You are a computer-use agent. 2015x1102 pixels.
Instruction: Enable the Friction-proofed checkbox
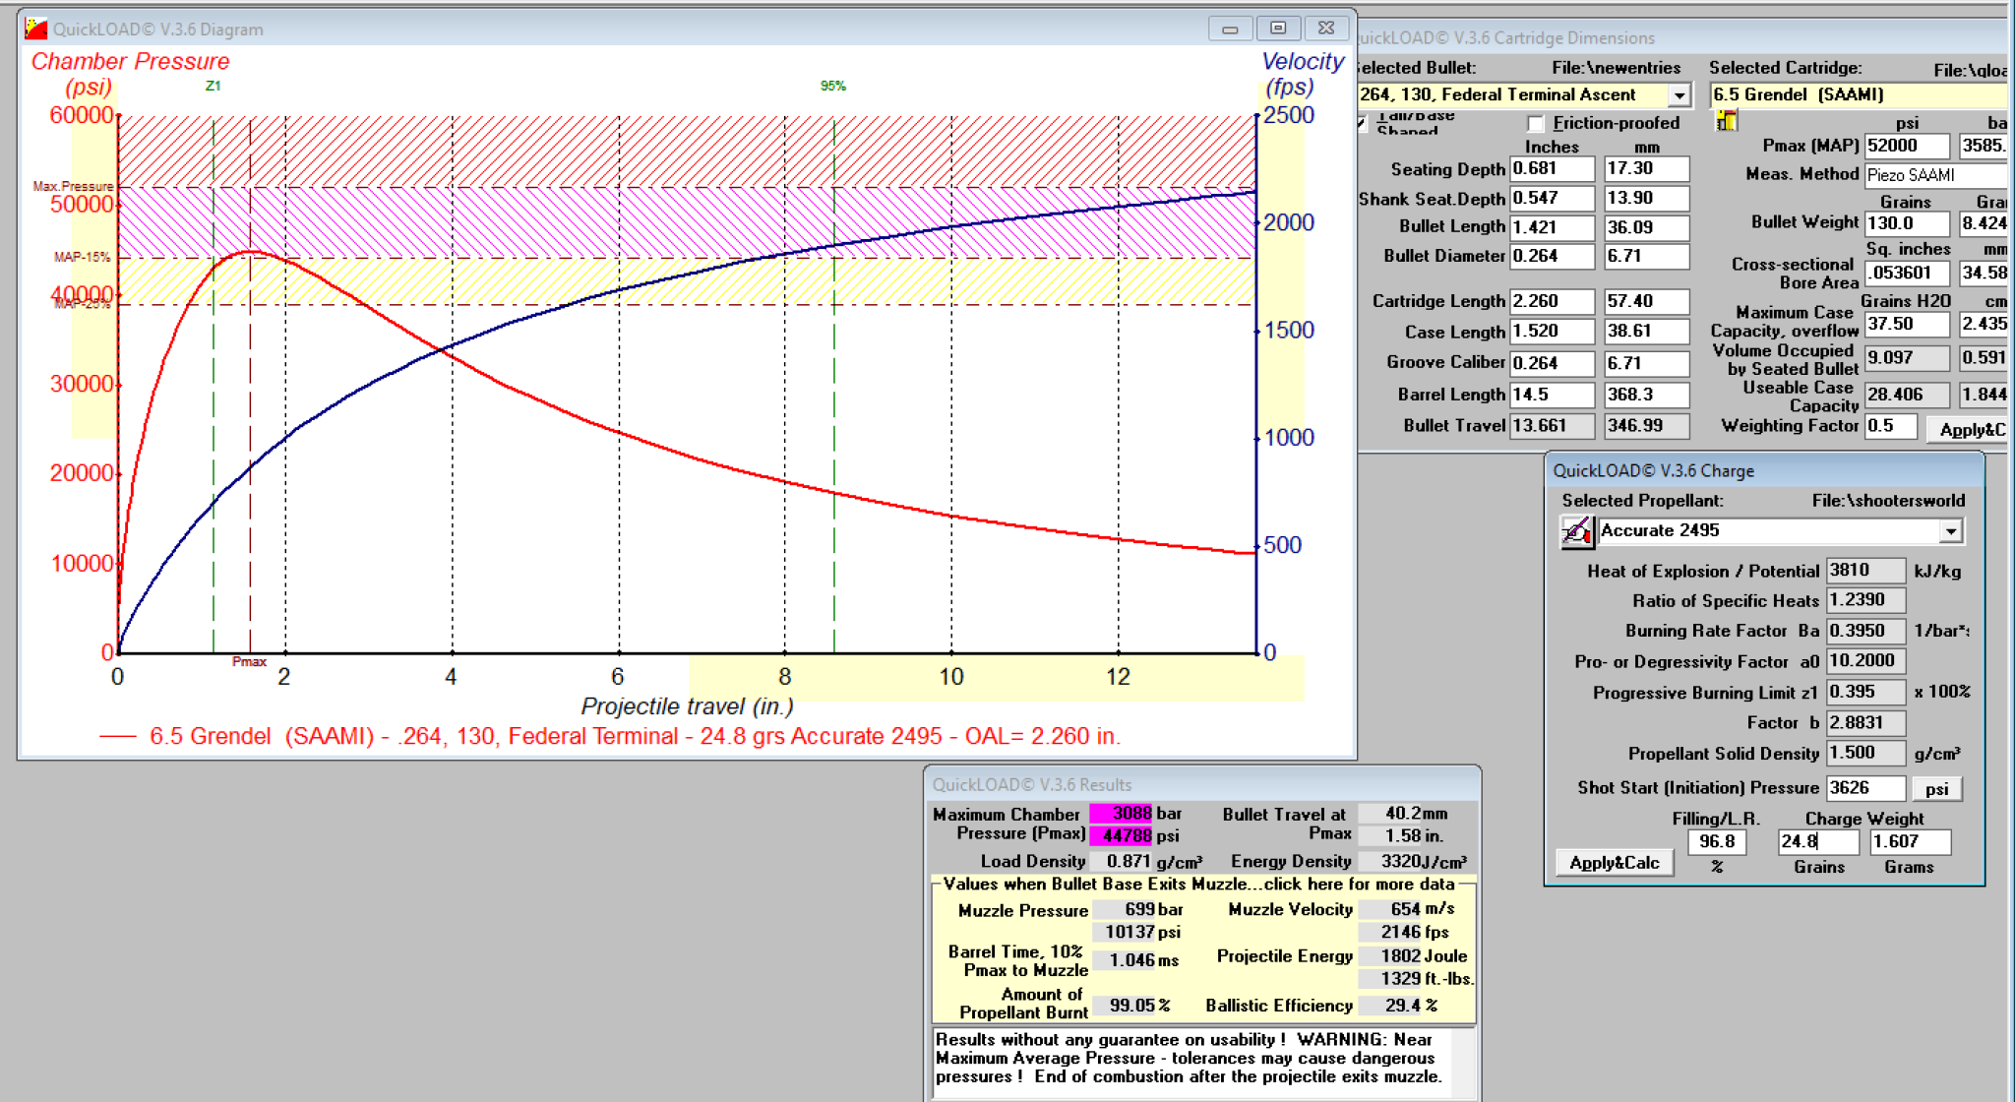[1536, 123]
